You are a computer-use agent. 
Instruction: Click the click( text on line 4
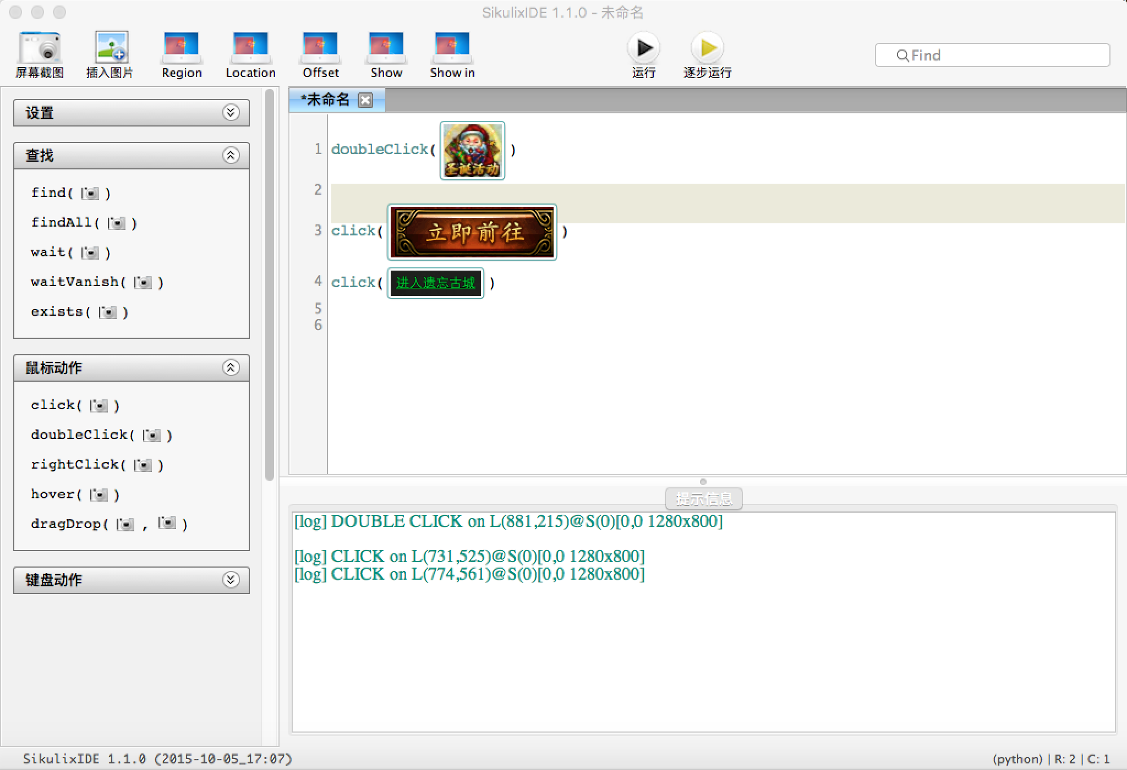point(357,282)
